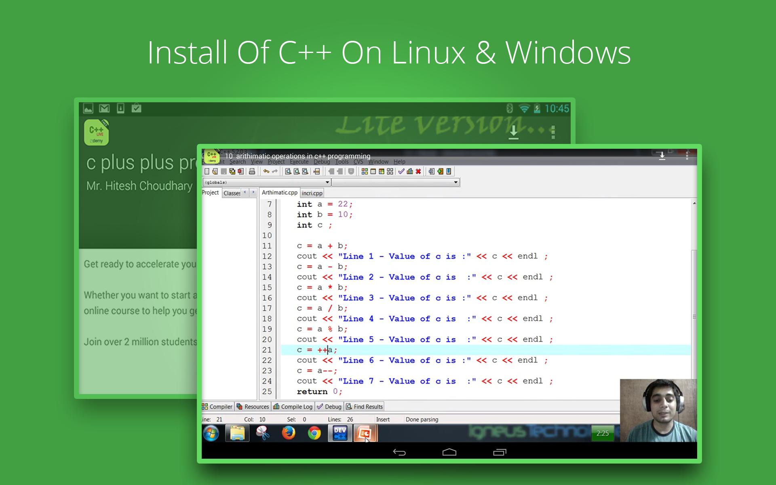The width and height of the screenshot is (776, 485).
Task: Expand the (globals) class dropdown
Action: (x=328, y=182)
